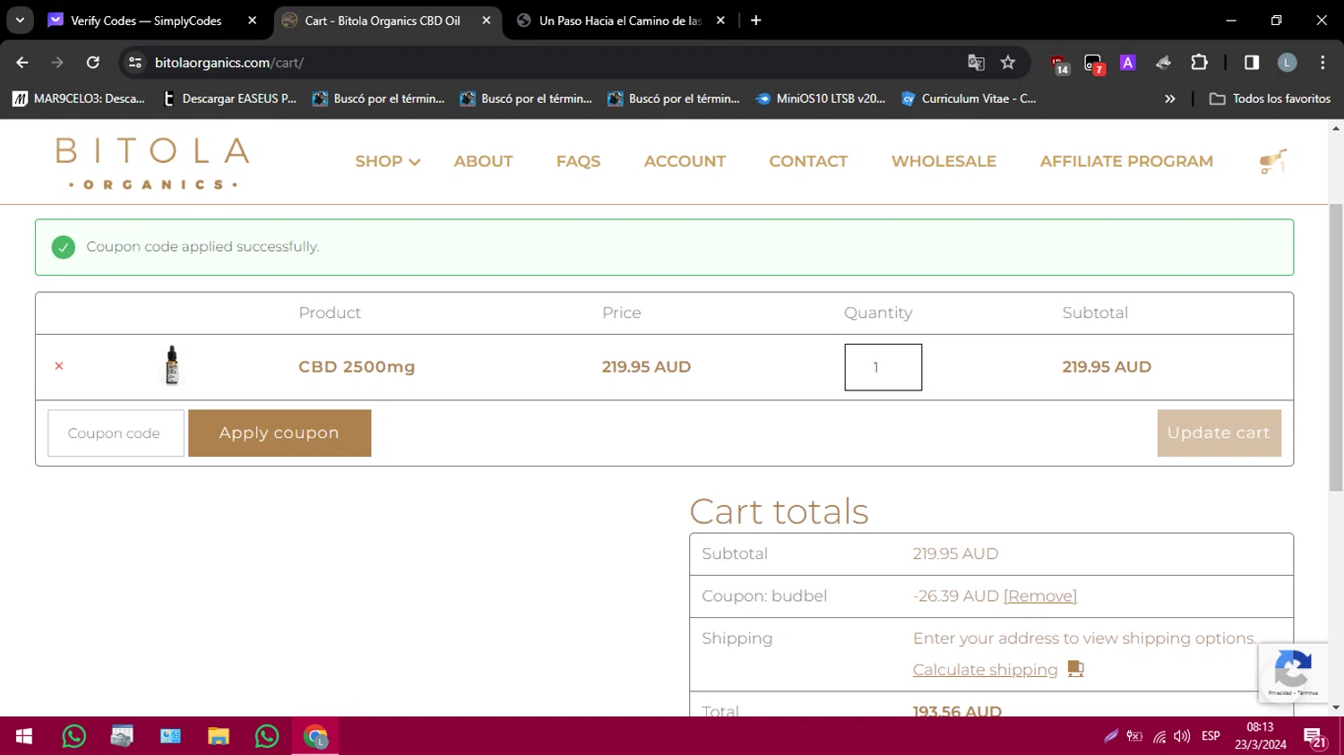The height and width of the screenshot is (755, 1344).
Task: Remove the budbel coupon
Action: [1040, 596]
